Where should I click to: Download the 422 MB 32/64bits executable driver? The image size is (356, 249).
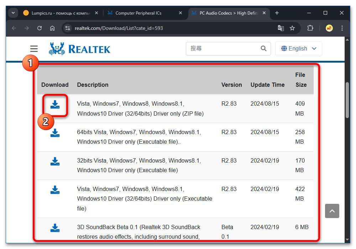coord(55,190)
